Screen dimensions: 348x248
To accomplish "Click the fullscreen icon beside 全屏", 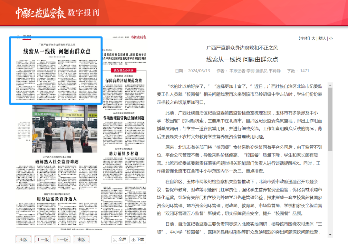I will pos(115,240).
